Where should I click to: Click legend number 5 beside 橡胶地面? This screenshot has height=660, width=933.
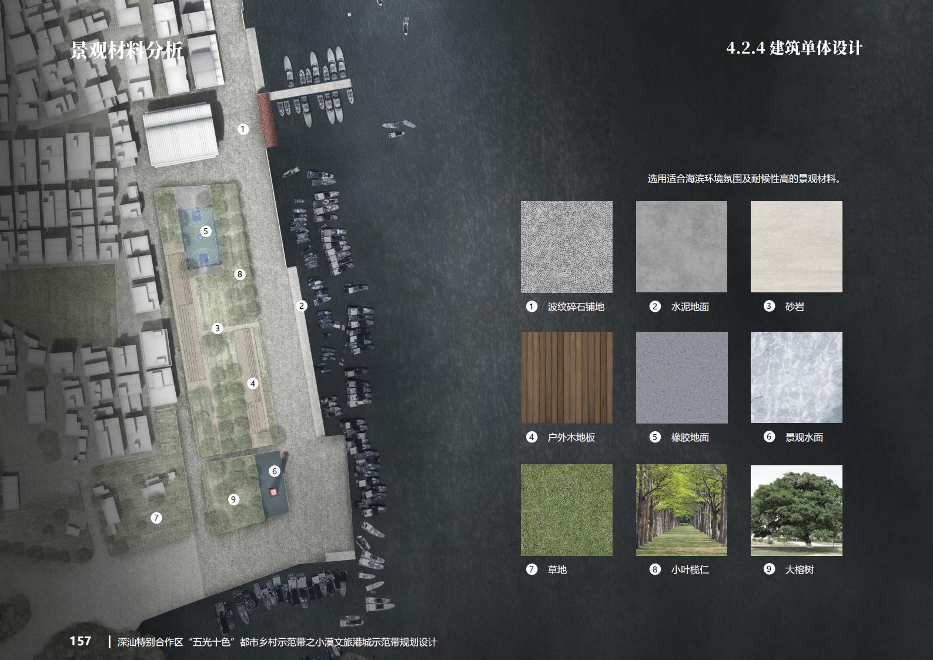pos(655,437)
